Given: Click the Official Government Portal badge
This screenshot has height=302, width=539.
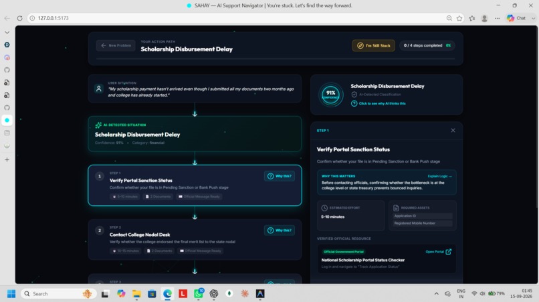Looking at the screenshot, I should pos(344,251).
